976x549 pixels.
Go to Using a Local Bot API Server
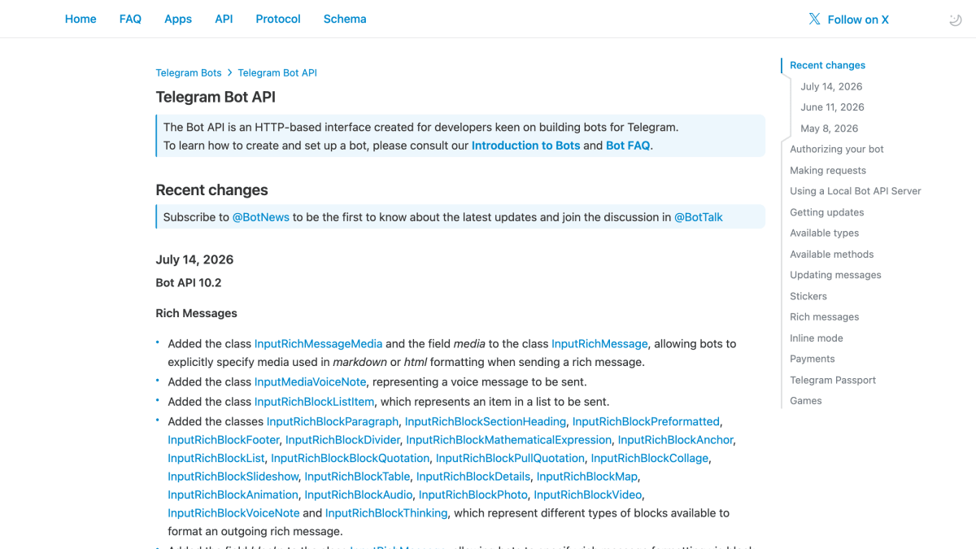pyautogui.click(x=856, y=190)
